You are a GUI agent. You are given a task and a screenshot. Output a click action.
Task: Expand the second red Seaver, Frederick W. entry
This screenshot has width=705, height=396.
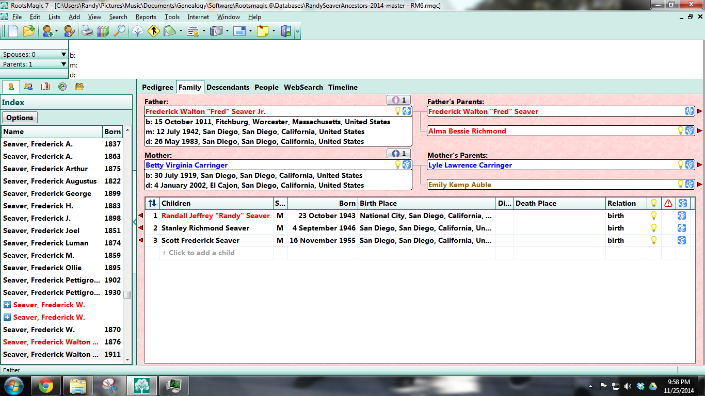click(7, 317)
